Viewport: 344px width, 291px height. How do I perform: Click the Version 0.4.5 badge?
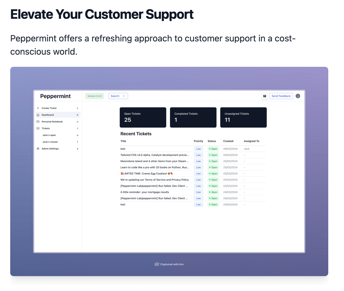pyautogui.click(x=95, y=96)
